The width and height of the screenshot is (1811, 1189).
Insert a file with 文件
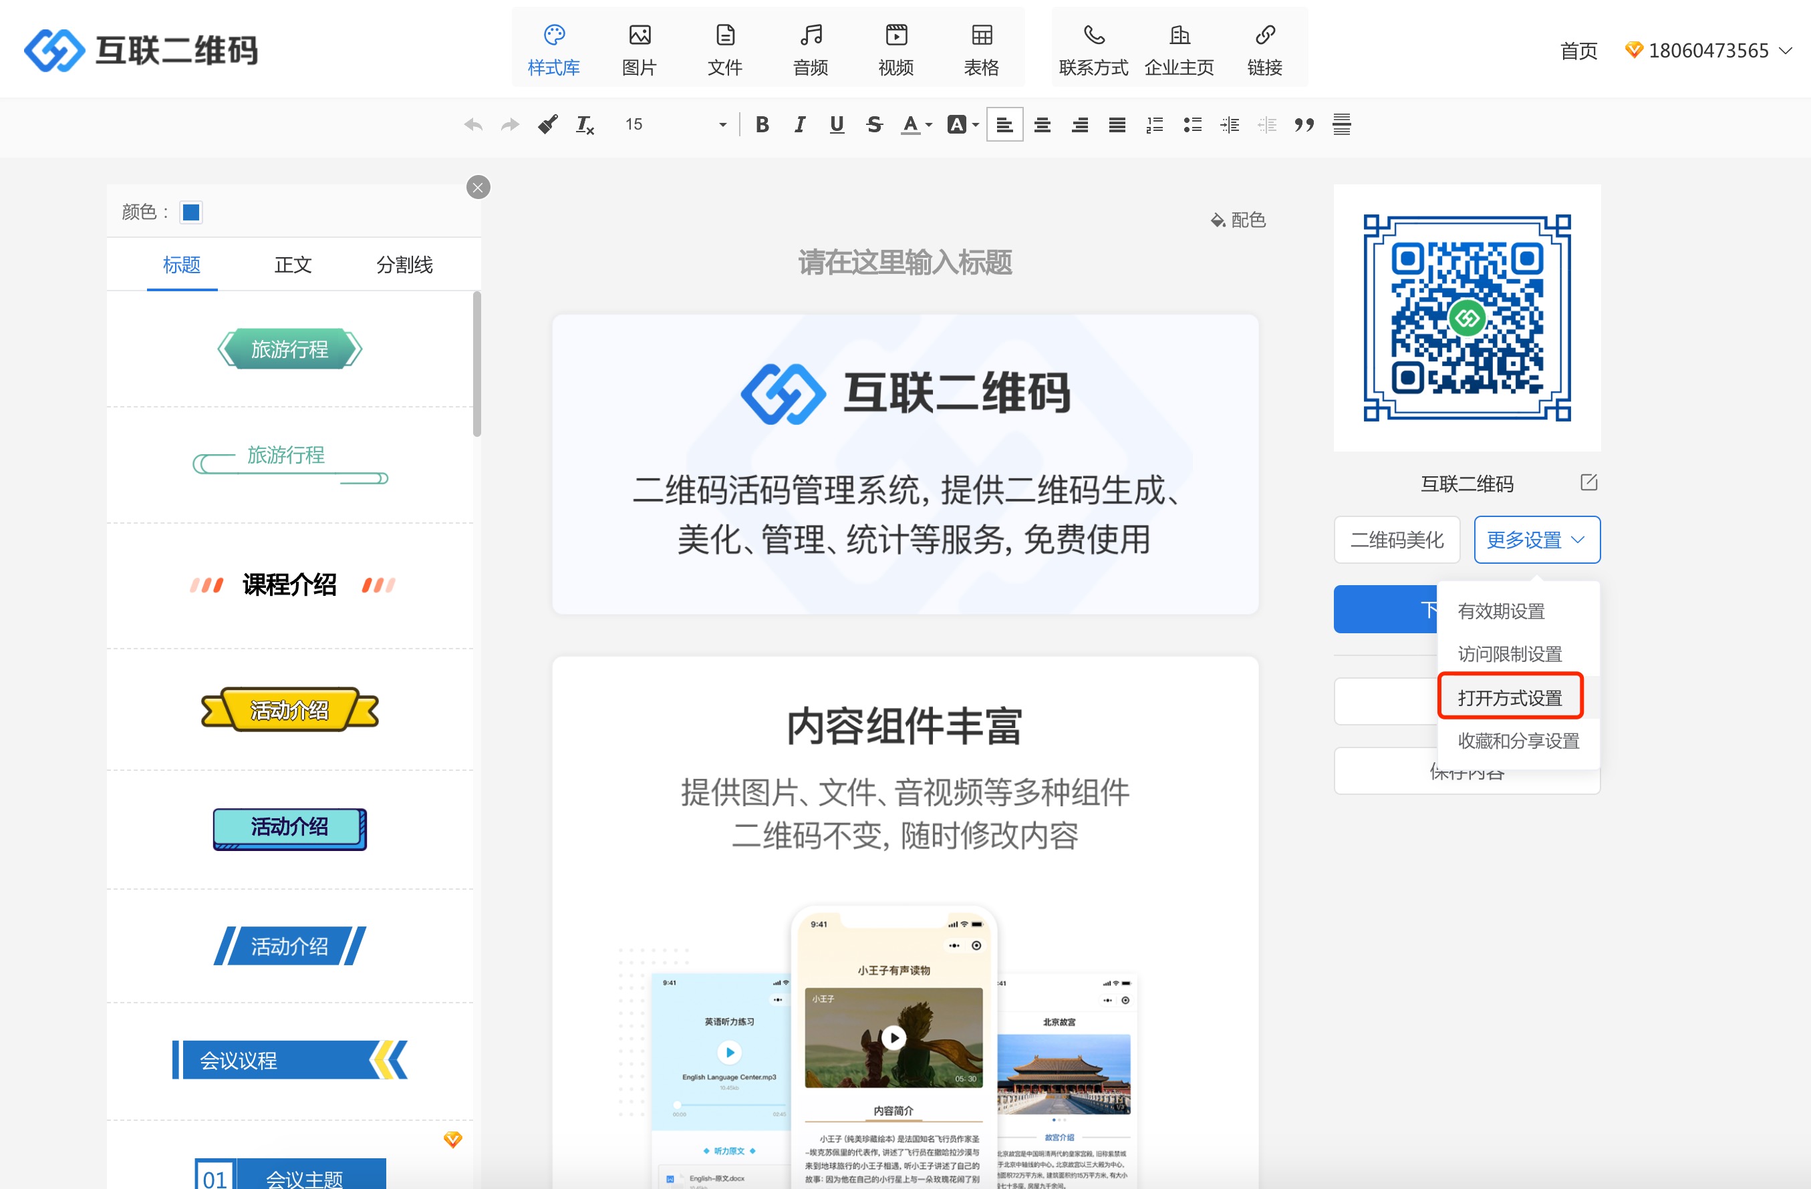[725, 50]
